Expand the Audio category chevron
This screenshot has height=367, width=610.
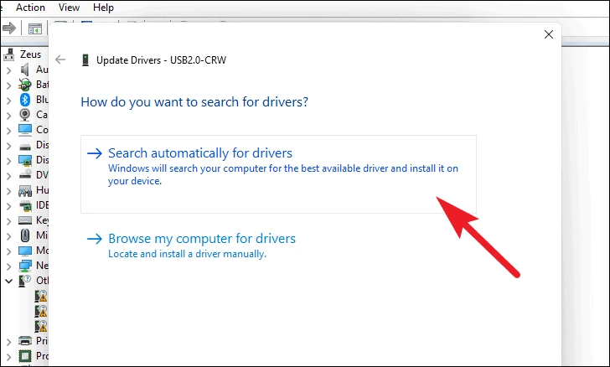(9, 70)
